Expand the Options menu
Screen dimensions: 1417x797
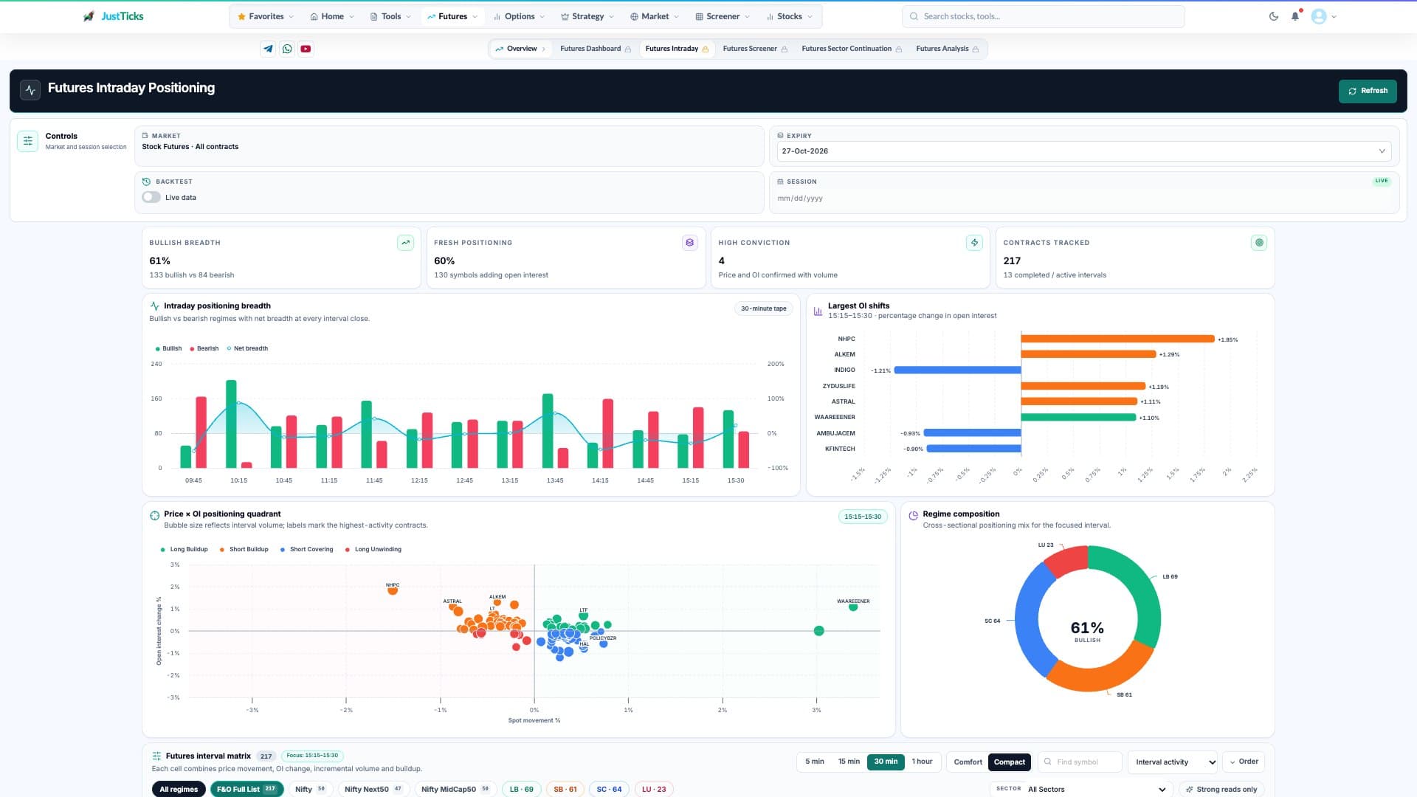[520, 16]
